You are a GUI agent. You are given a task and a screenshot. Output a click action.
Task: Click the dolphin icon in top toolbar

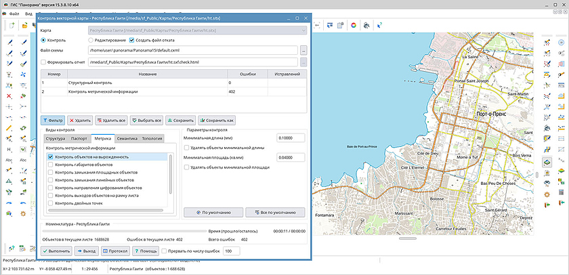click(x=366, y=26)
